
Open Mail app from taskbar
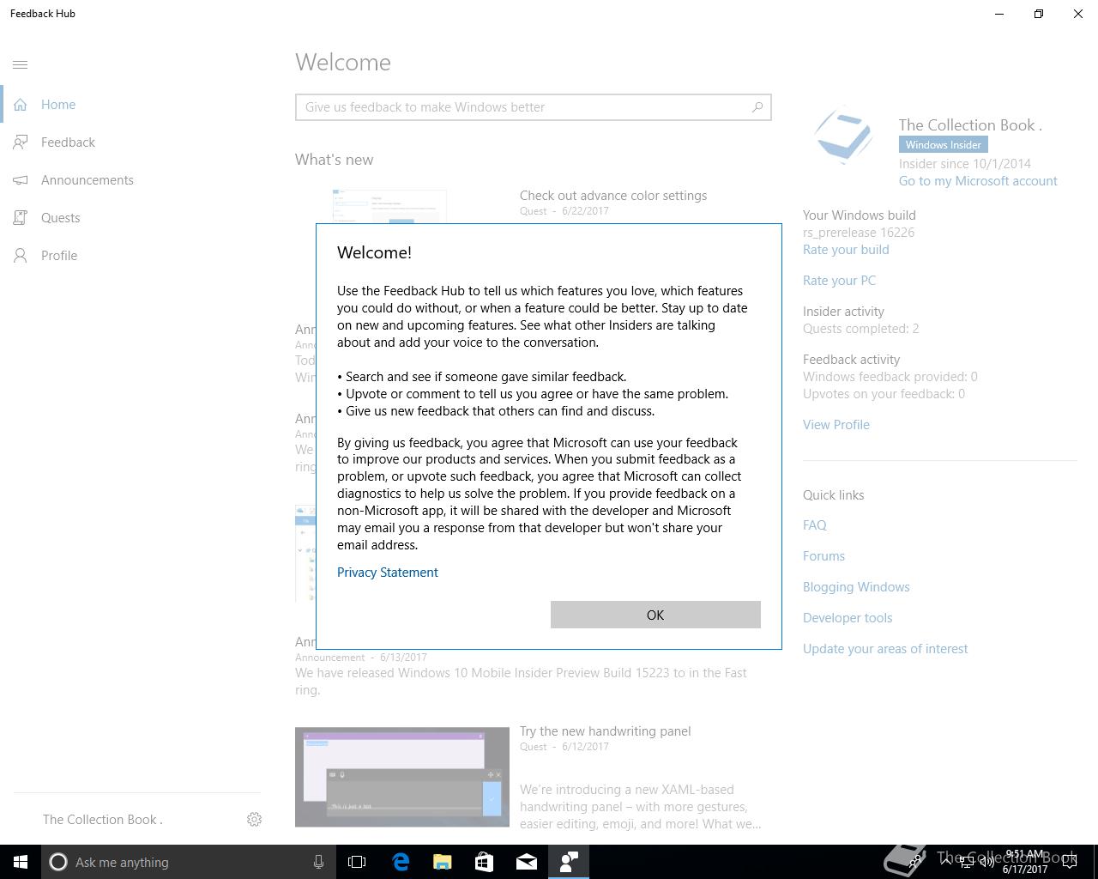click(x=527, y=862)
